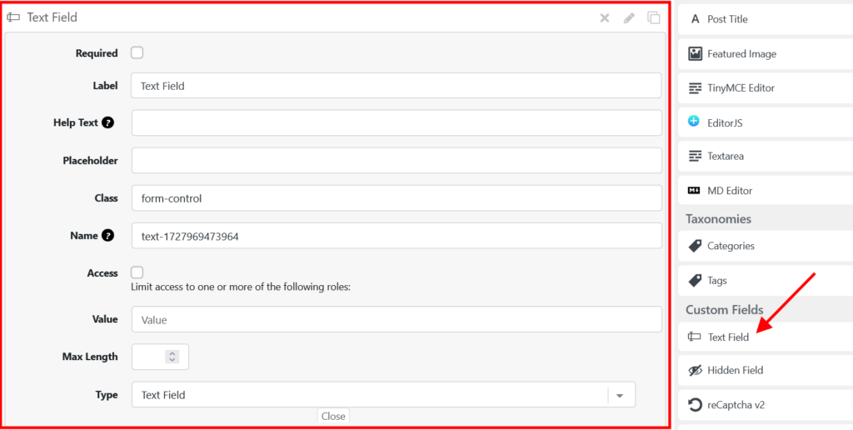The width and height of the screenshot is (853, 430).
Task: Click the Help Text question mark icon
Action: coord(107,122)
